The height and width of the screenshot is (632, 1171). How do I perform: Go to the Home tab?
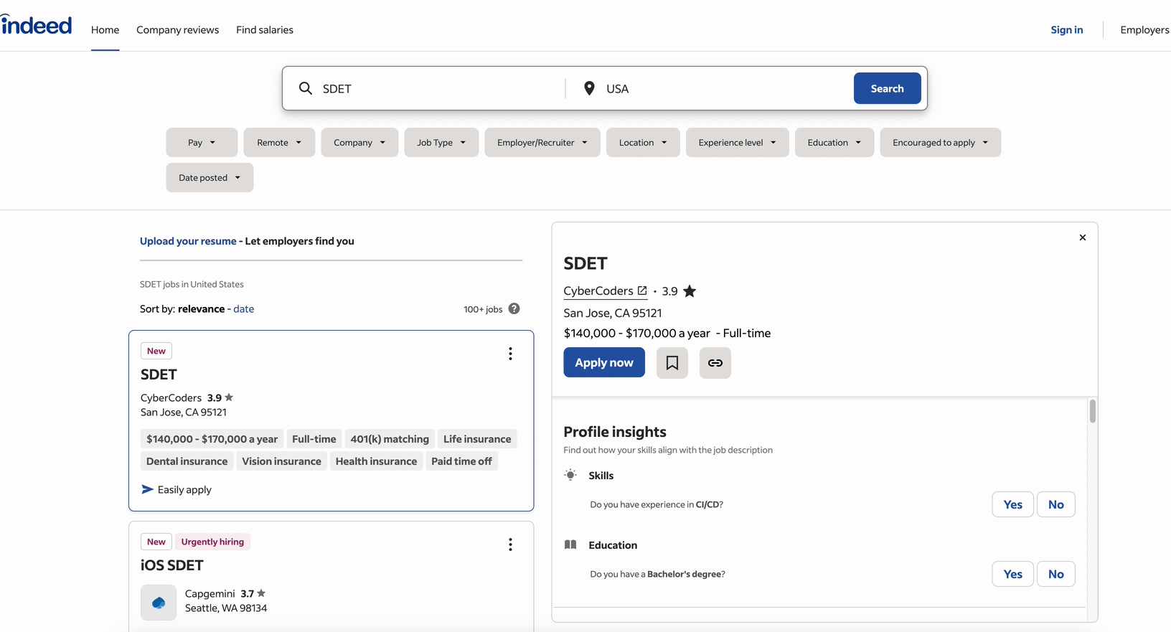(105, 29)
